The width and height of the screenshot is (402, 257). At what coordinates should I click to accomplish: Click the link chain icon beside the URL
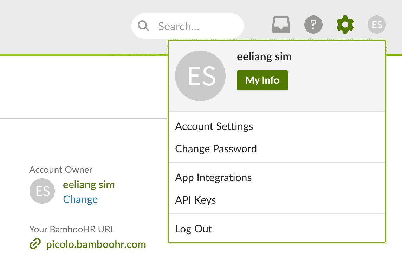[35, 244]
